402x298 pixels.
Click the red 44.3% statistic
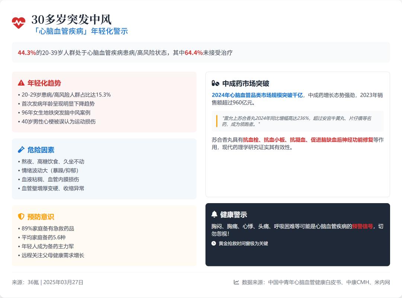[x=27, y=53]
